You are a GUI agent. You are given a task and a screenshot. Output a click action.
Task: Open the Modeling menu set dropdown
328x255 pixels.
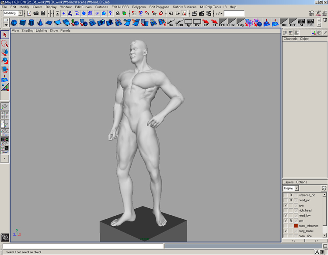(20, 14)
